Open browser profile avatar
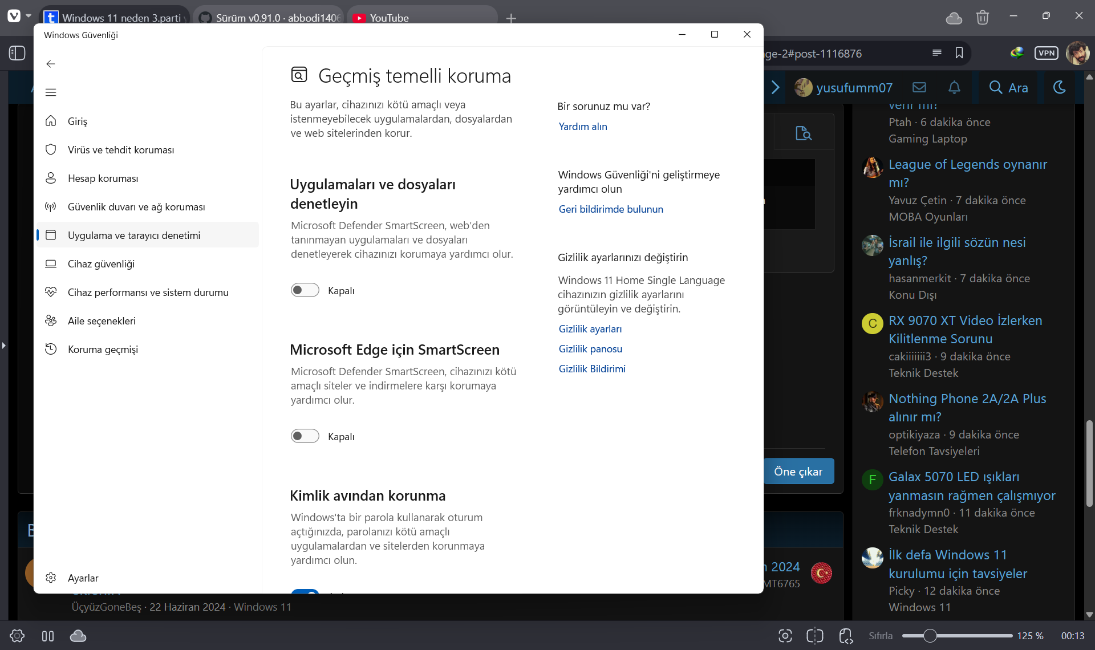1095x650 pixels. tap(1078, 53)
